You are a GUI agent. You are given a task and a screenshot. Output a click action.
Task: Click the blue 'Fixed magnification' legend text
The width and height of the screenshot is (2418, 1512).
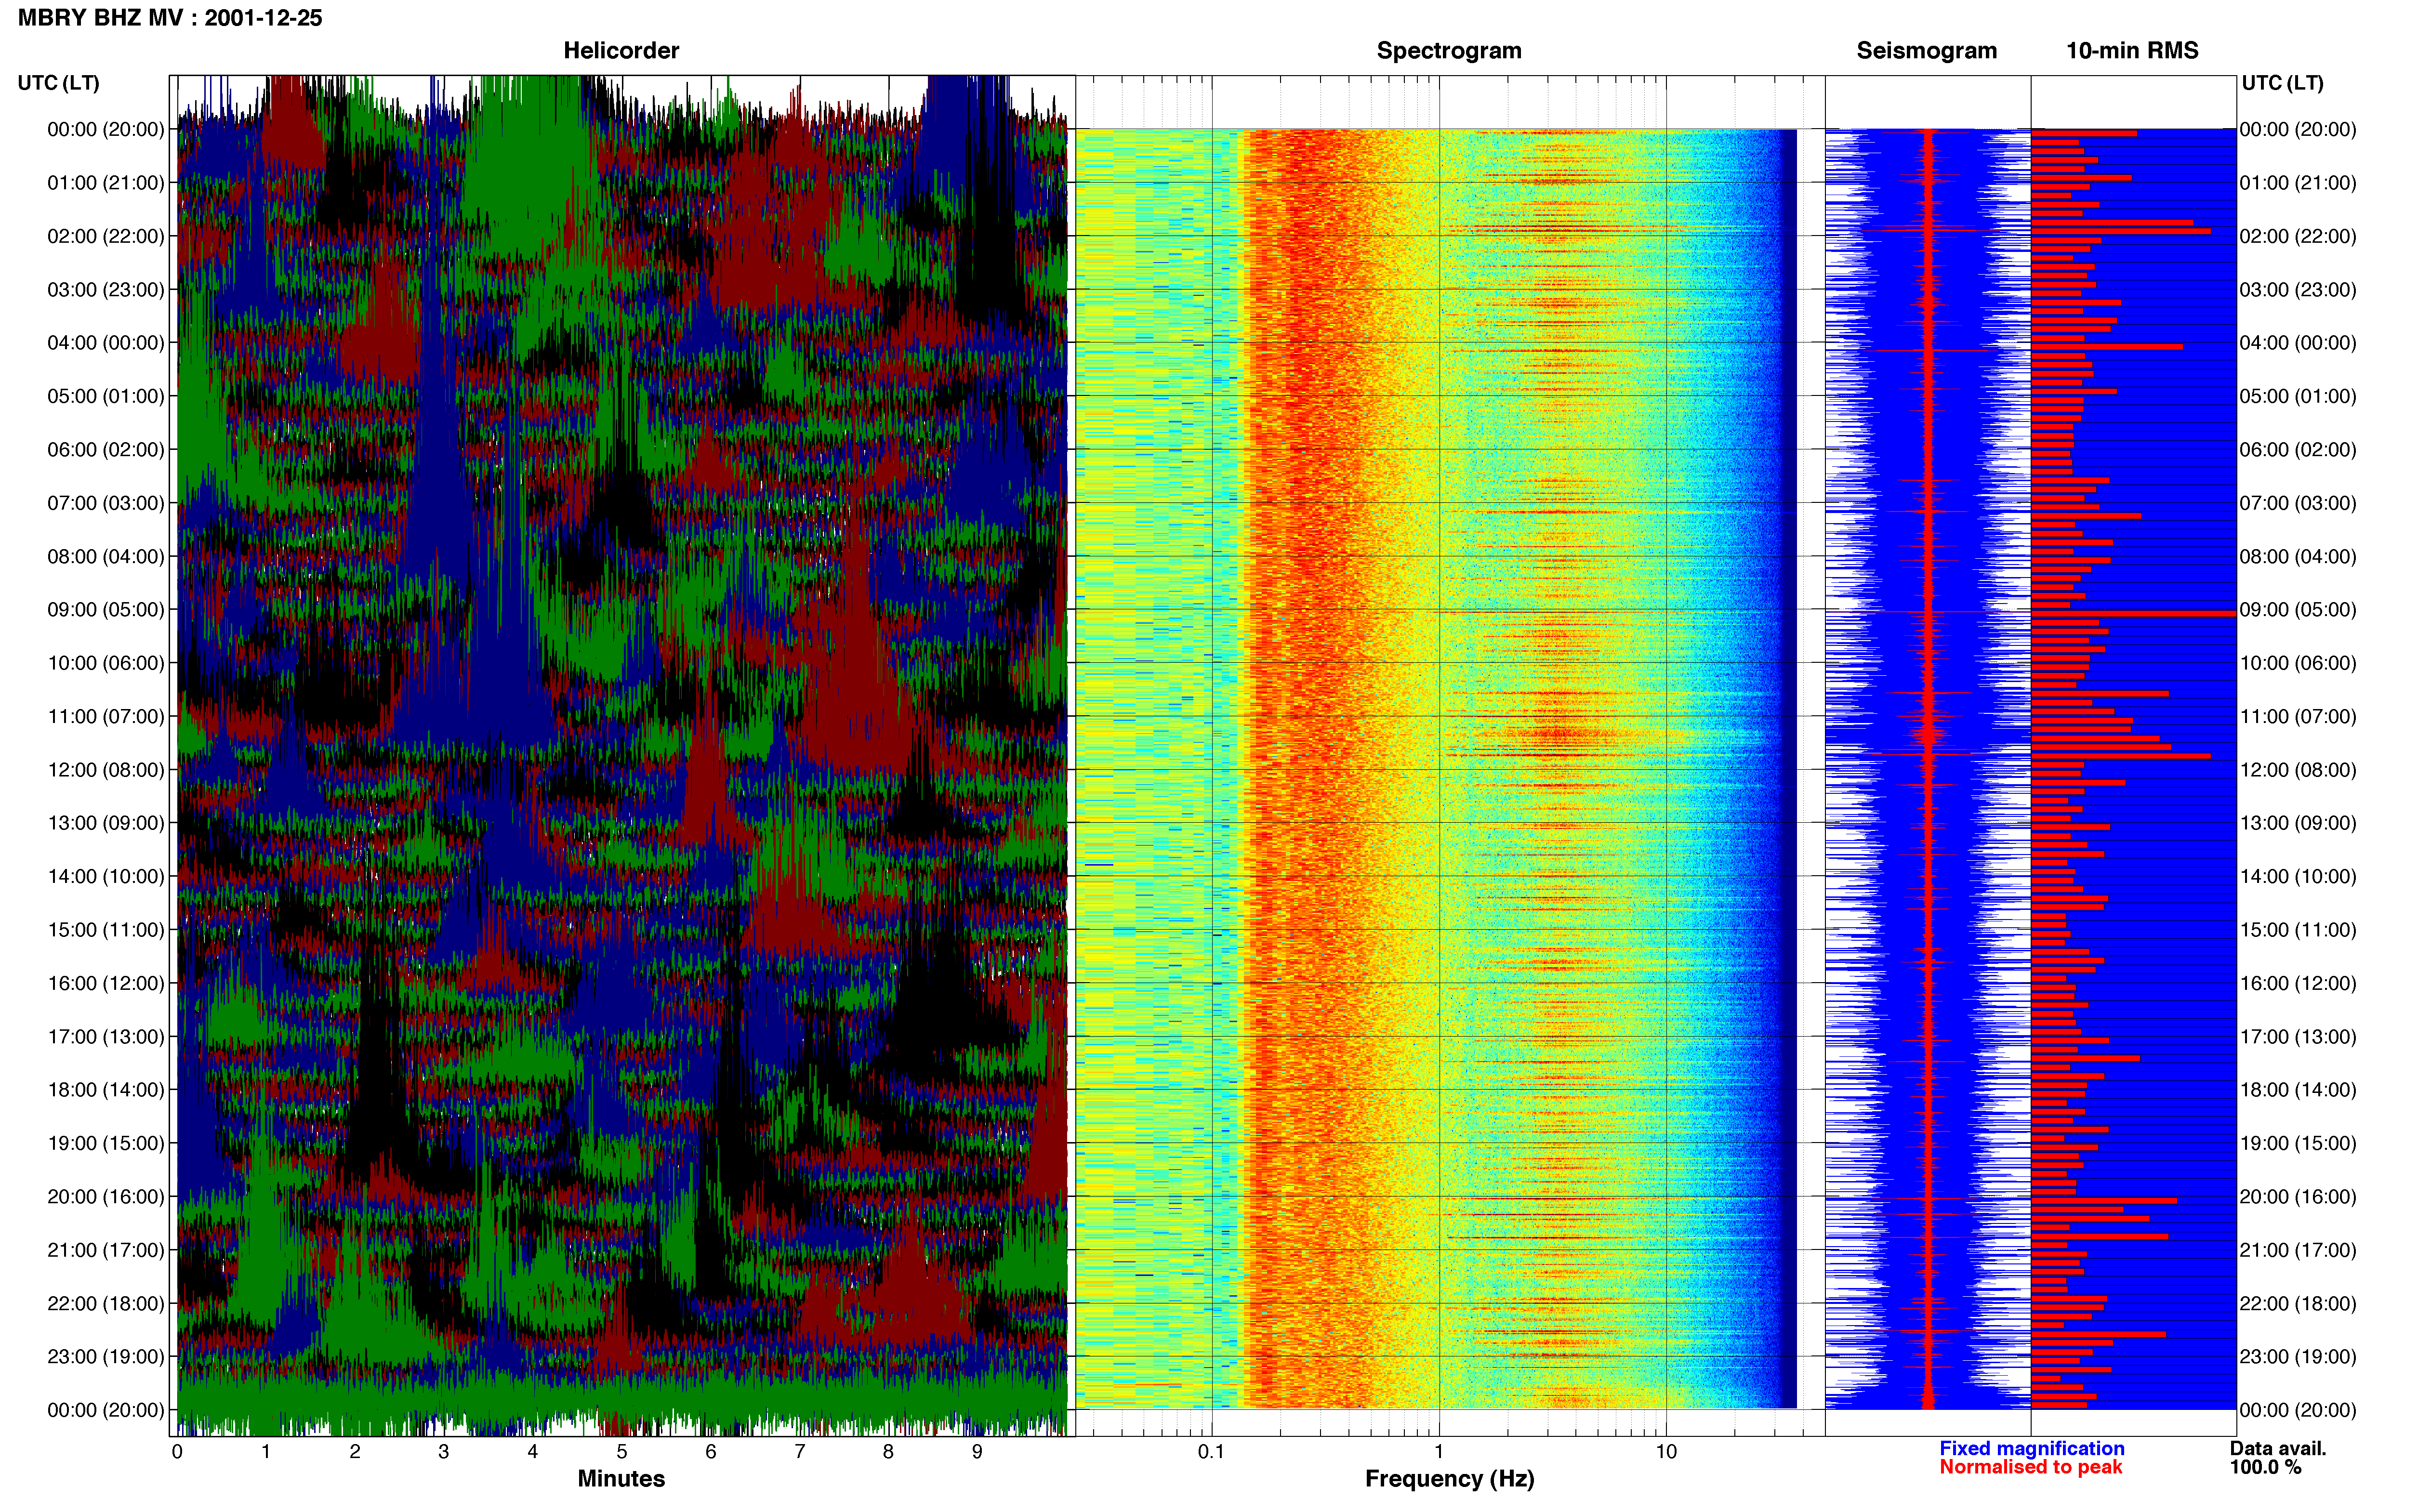2032,1448
